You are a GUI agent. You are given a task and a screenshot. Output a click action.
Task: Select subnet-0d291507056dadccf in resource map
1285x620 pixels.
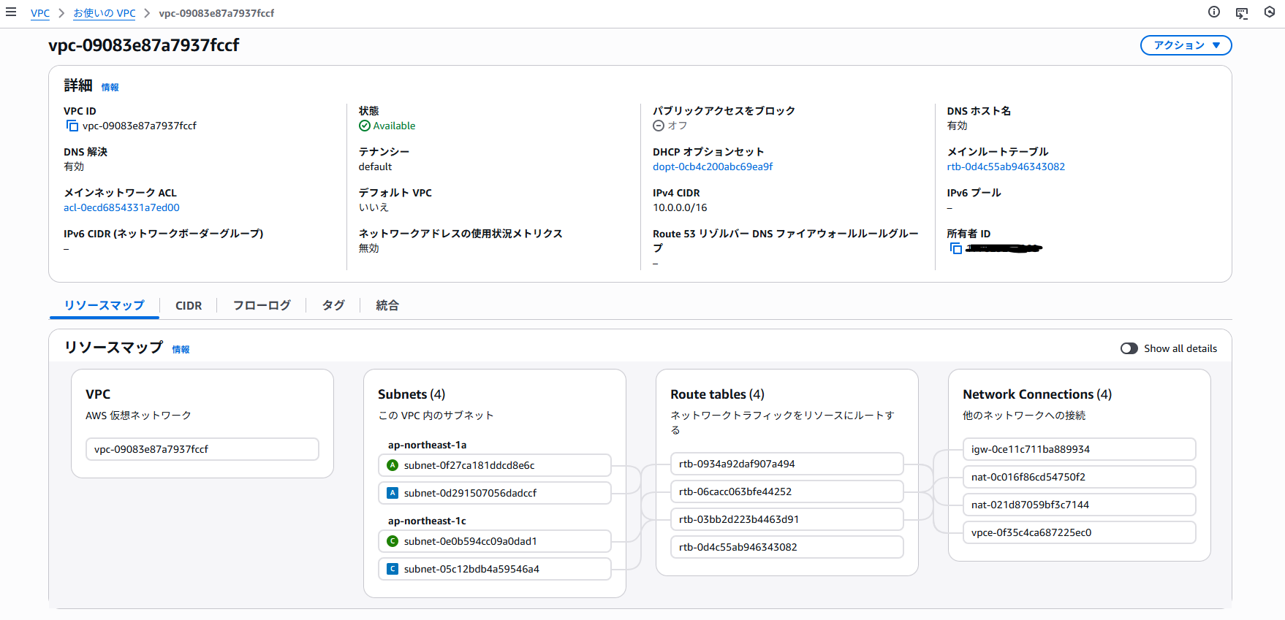pos(495,493)
